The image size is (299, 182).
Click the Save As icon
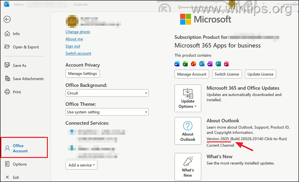click(x=7, y=65)
